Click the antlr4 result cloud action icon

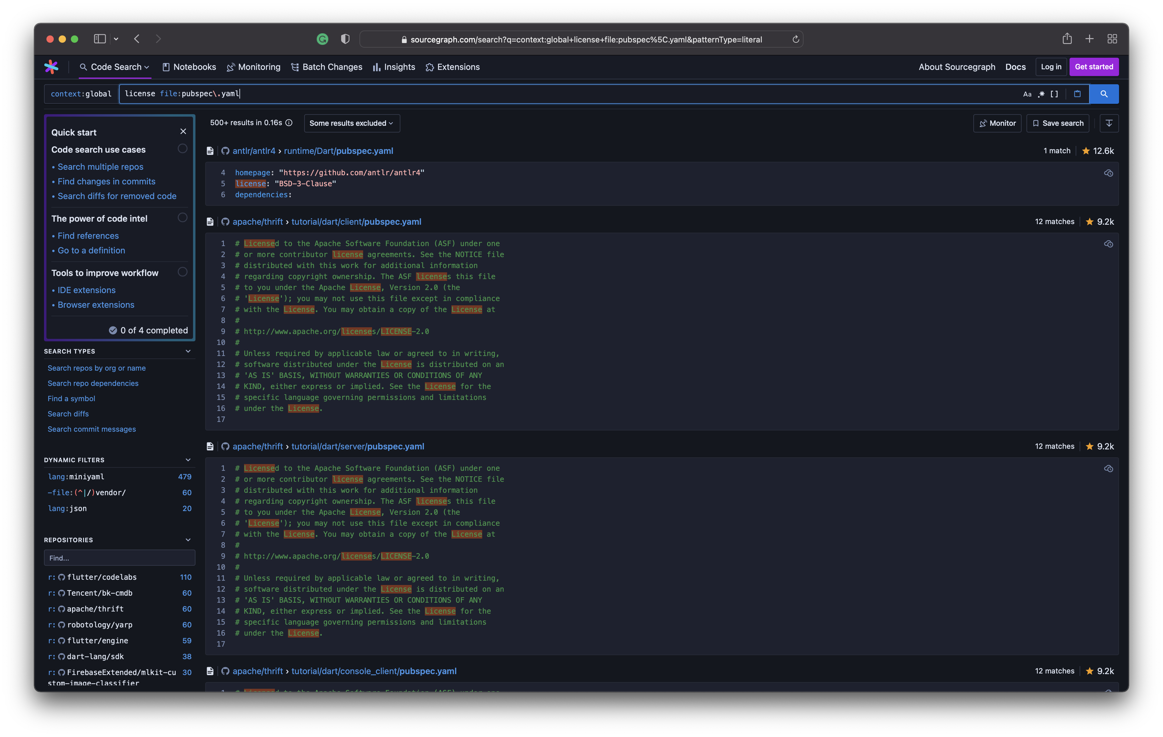[x=1108, y=173]
